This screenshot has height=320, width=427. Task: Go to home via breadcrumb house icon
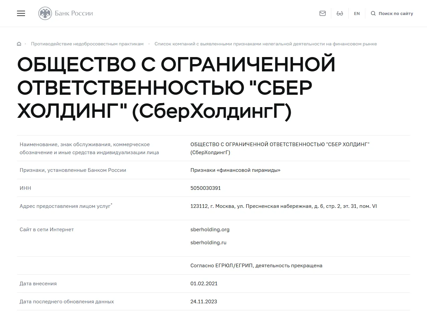pyautogui.click(x=19, y=44)
